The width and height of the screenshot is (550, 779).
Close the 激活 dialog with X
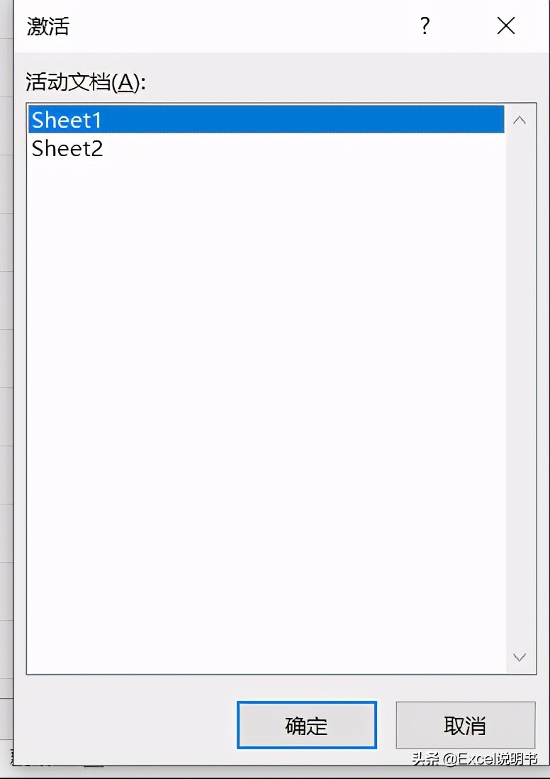[x=505, y=27]
